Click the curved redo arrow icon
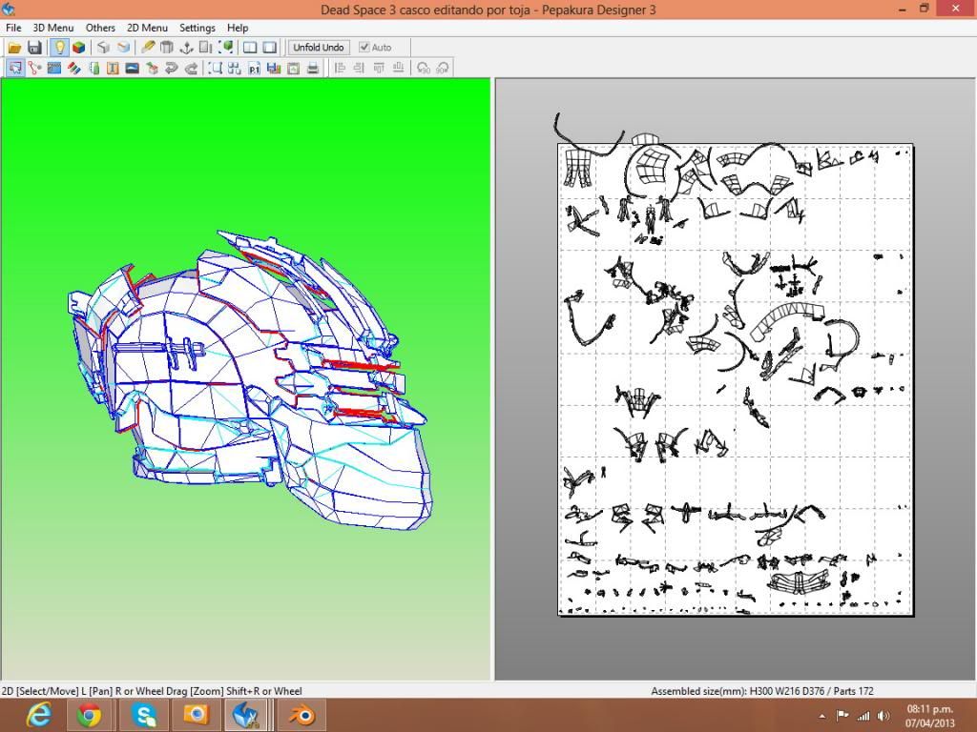This screenshot has width=977, height=732. 191,68
